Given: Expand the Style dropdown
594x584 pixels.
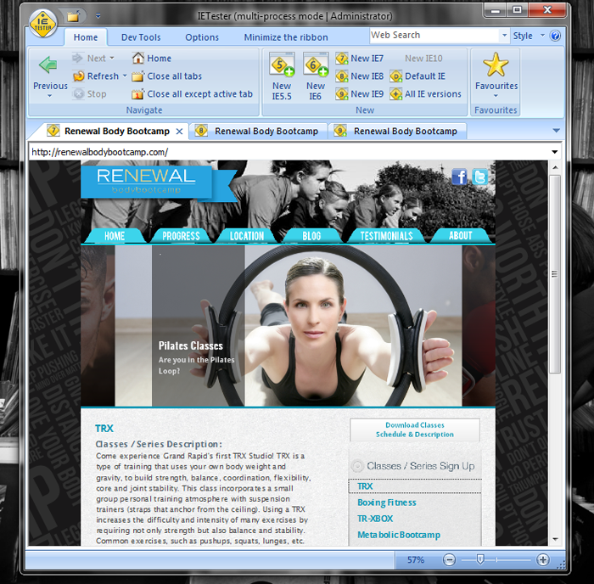Looking at the screenshot, I should point(526,36).
